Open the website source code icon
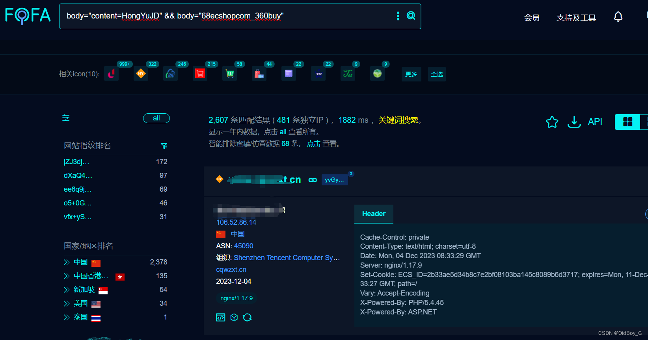 221,318
